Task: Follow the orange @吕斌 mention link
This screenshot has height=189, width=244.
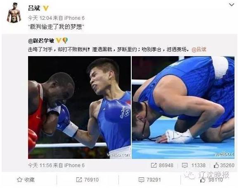Action: 199,50
